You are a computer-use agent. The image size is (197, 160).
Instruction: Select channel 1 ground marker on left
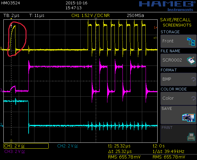coord(2,49)
